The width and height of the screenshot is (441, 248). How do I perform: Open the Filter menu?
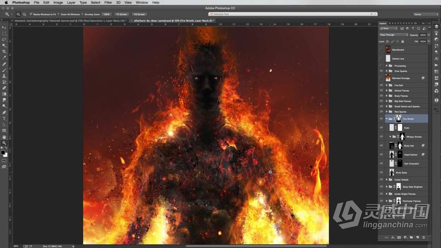pyautogui.click(x=108, y=3)
